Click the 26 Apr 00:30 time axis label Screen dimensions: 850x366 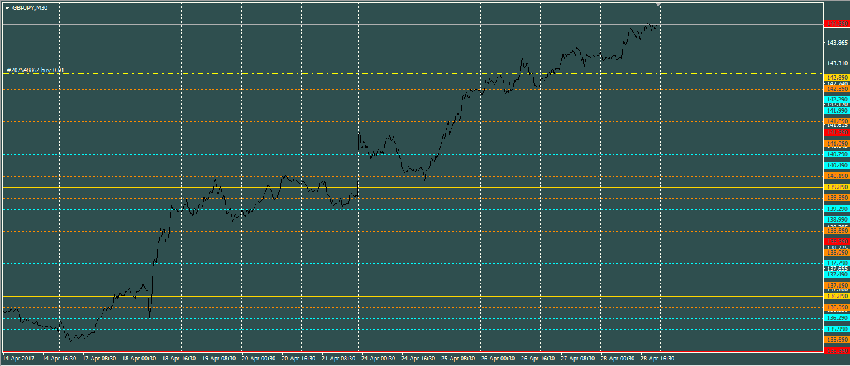pos(497,359)
